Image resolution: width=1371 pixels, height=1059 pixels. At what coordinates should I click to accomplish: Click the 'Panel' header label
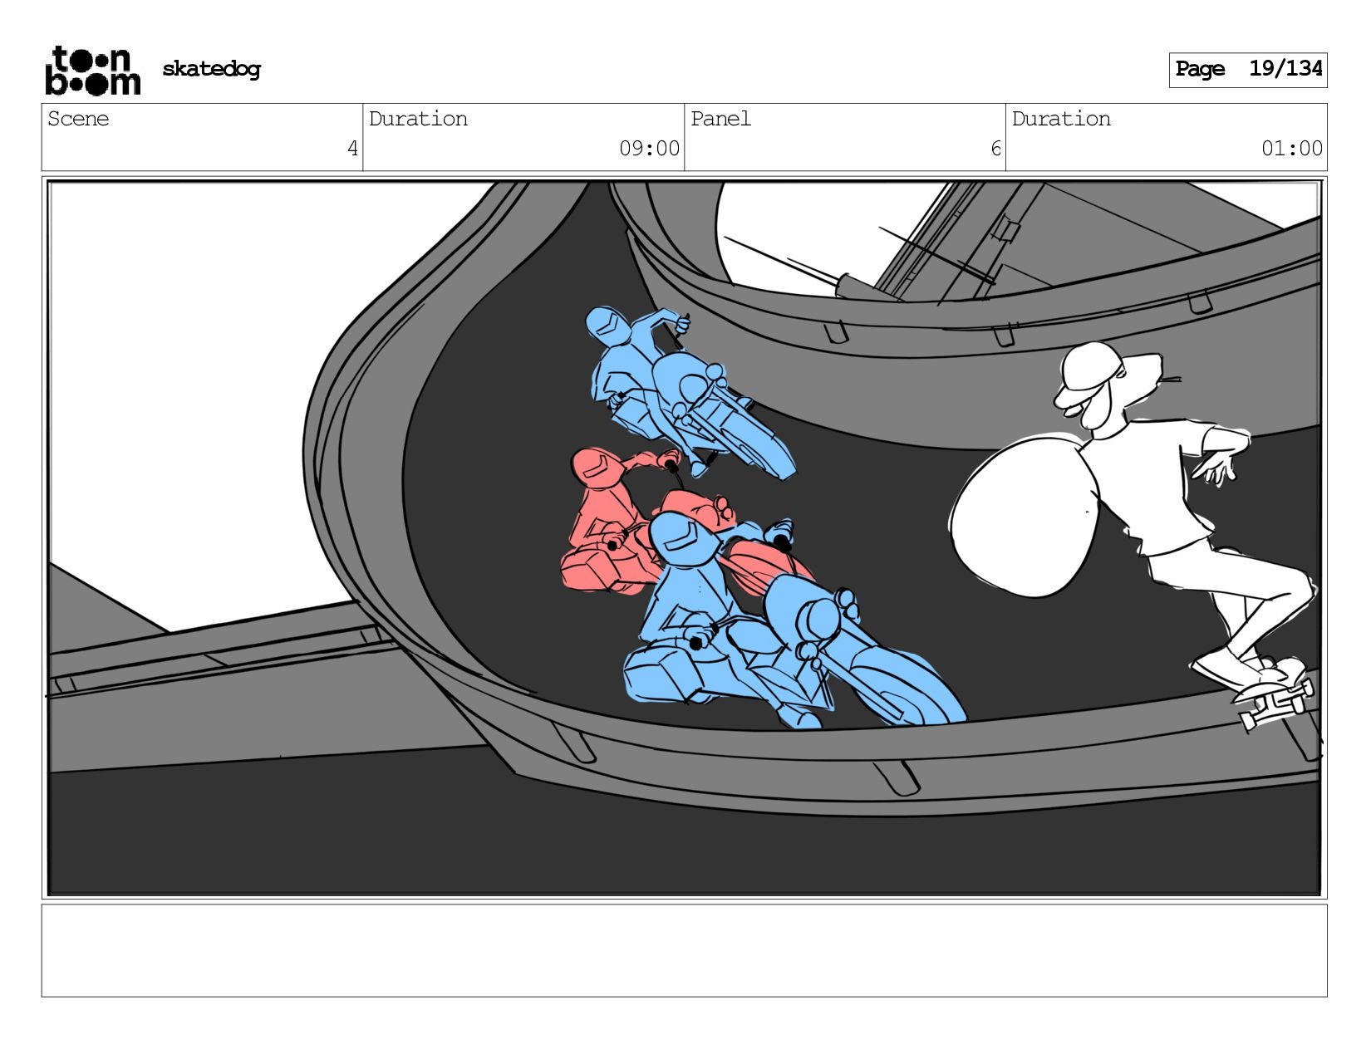[x=720, y=119]
